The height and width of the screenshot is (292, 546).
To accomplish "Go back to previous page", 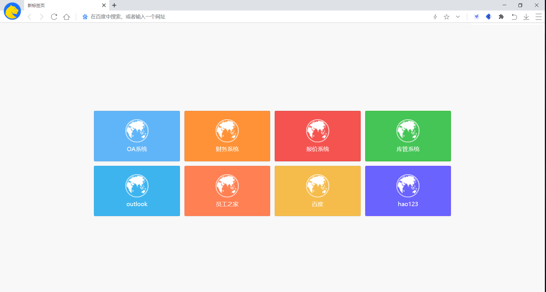I will pyautogui.click(x=30, y=17).
